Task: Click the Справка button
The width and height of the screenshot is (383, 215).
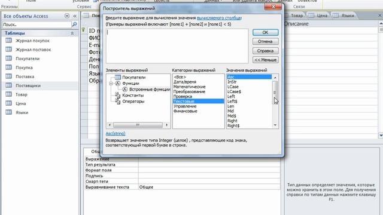Action: pyautogui.click(x=265, y=51)
